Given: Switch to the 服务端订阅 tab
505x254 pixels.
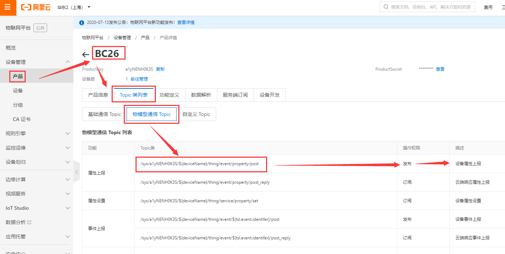Looking at the screenshot, I should [235, 95].
